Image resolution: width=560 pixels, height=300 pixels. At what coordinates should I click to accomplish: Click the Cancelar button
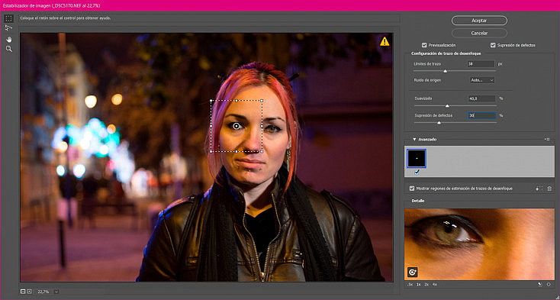pos(479,34)
